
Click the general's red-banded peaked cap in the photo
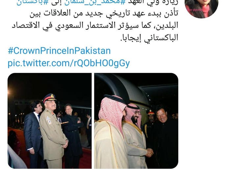50,98
